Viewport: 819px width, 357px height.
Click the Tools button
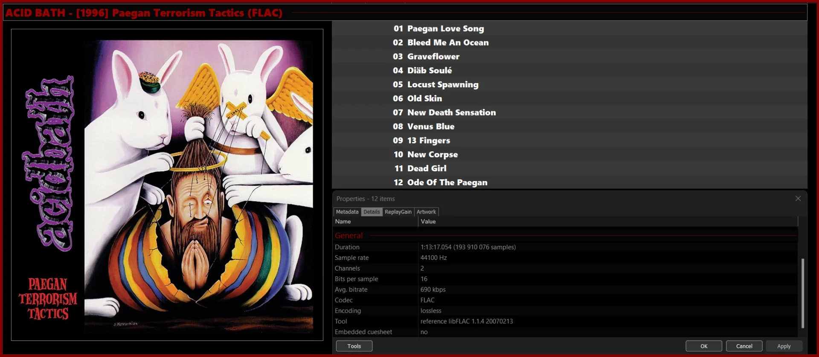click(x=354, y=346)
